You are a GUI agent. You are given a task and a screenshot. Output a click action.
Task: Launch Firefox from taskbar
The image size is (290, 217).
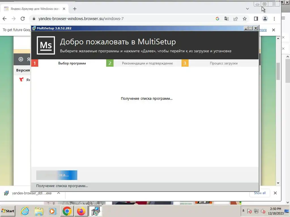tap(81, 211)
